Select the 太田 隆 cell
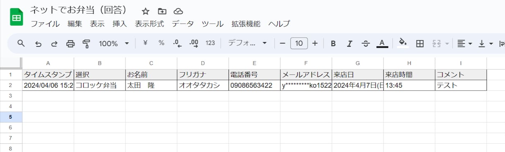This screenshot has width=505, height=152. 151,85
